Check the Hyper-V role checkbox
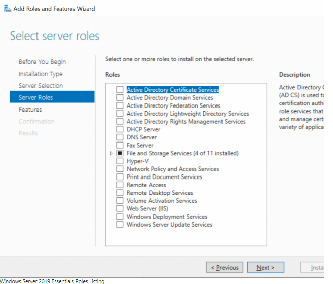 pos(120,161)
